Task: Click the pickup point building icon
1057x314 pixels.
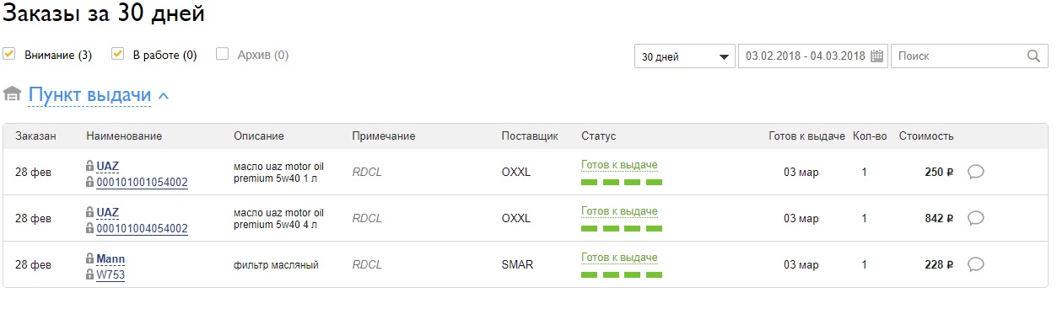Action: [12, 94]
